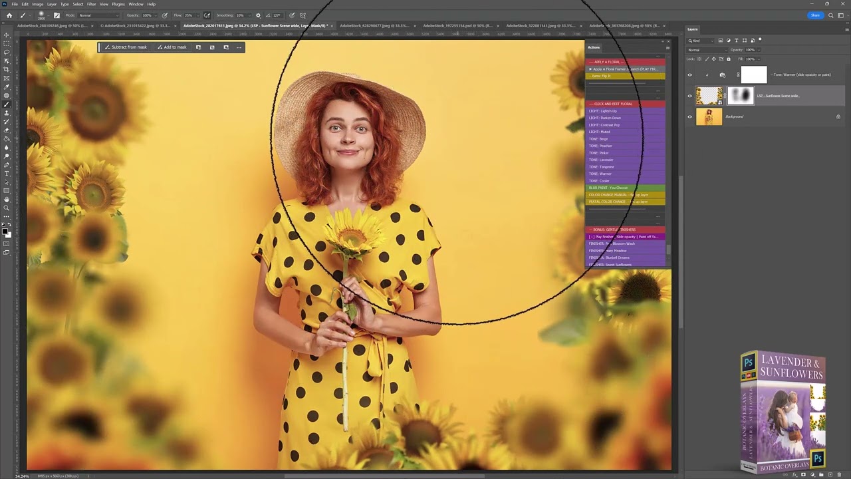Open the Flow value dropdown
851x479 pixels.
(x=197, y=15)
